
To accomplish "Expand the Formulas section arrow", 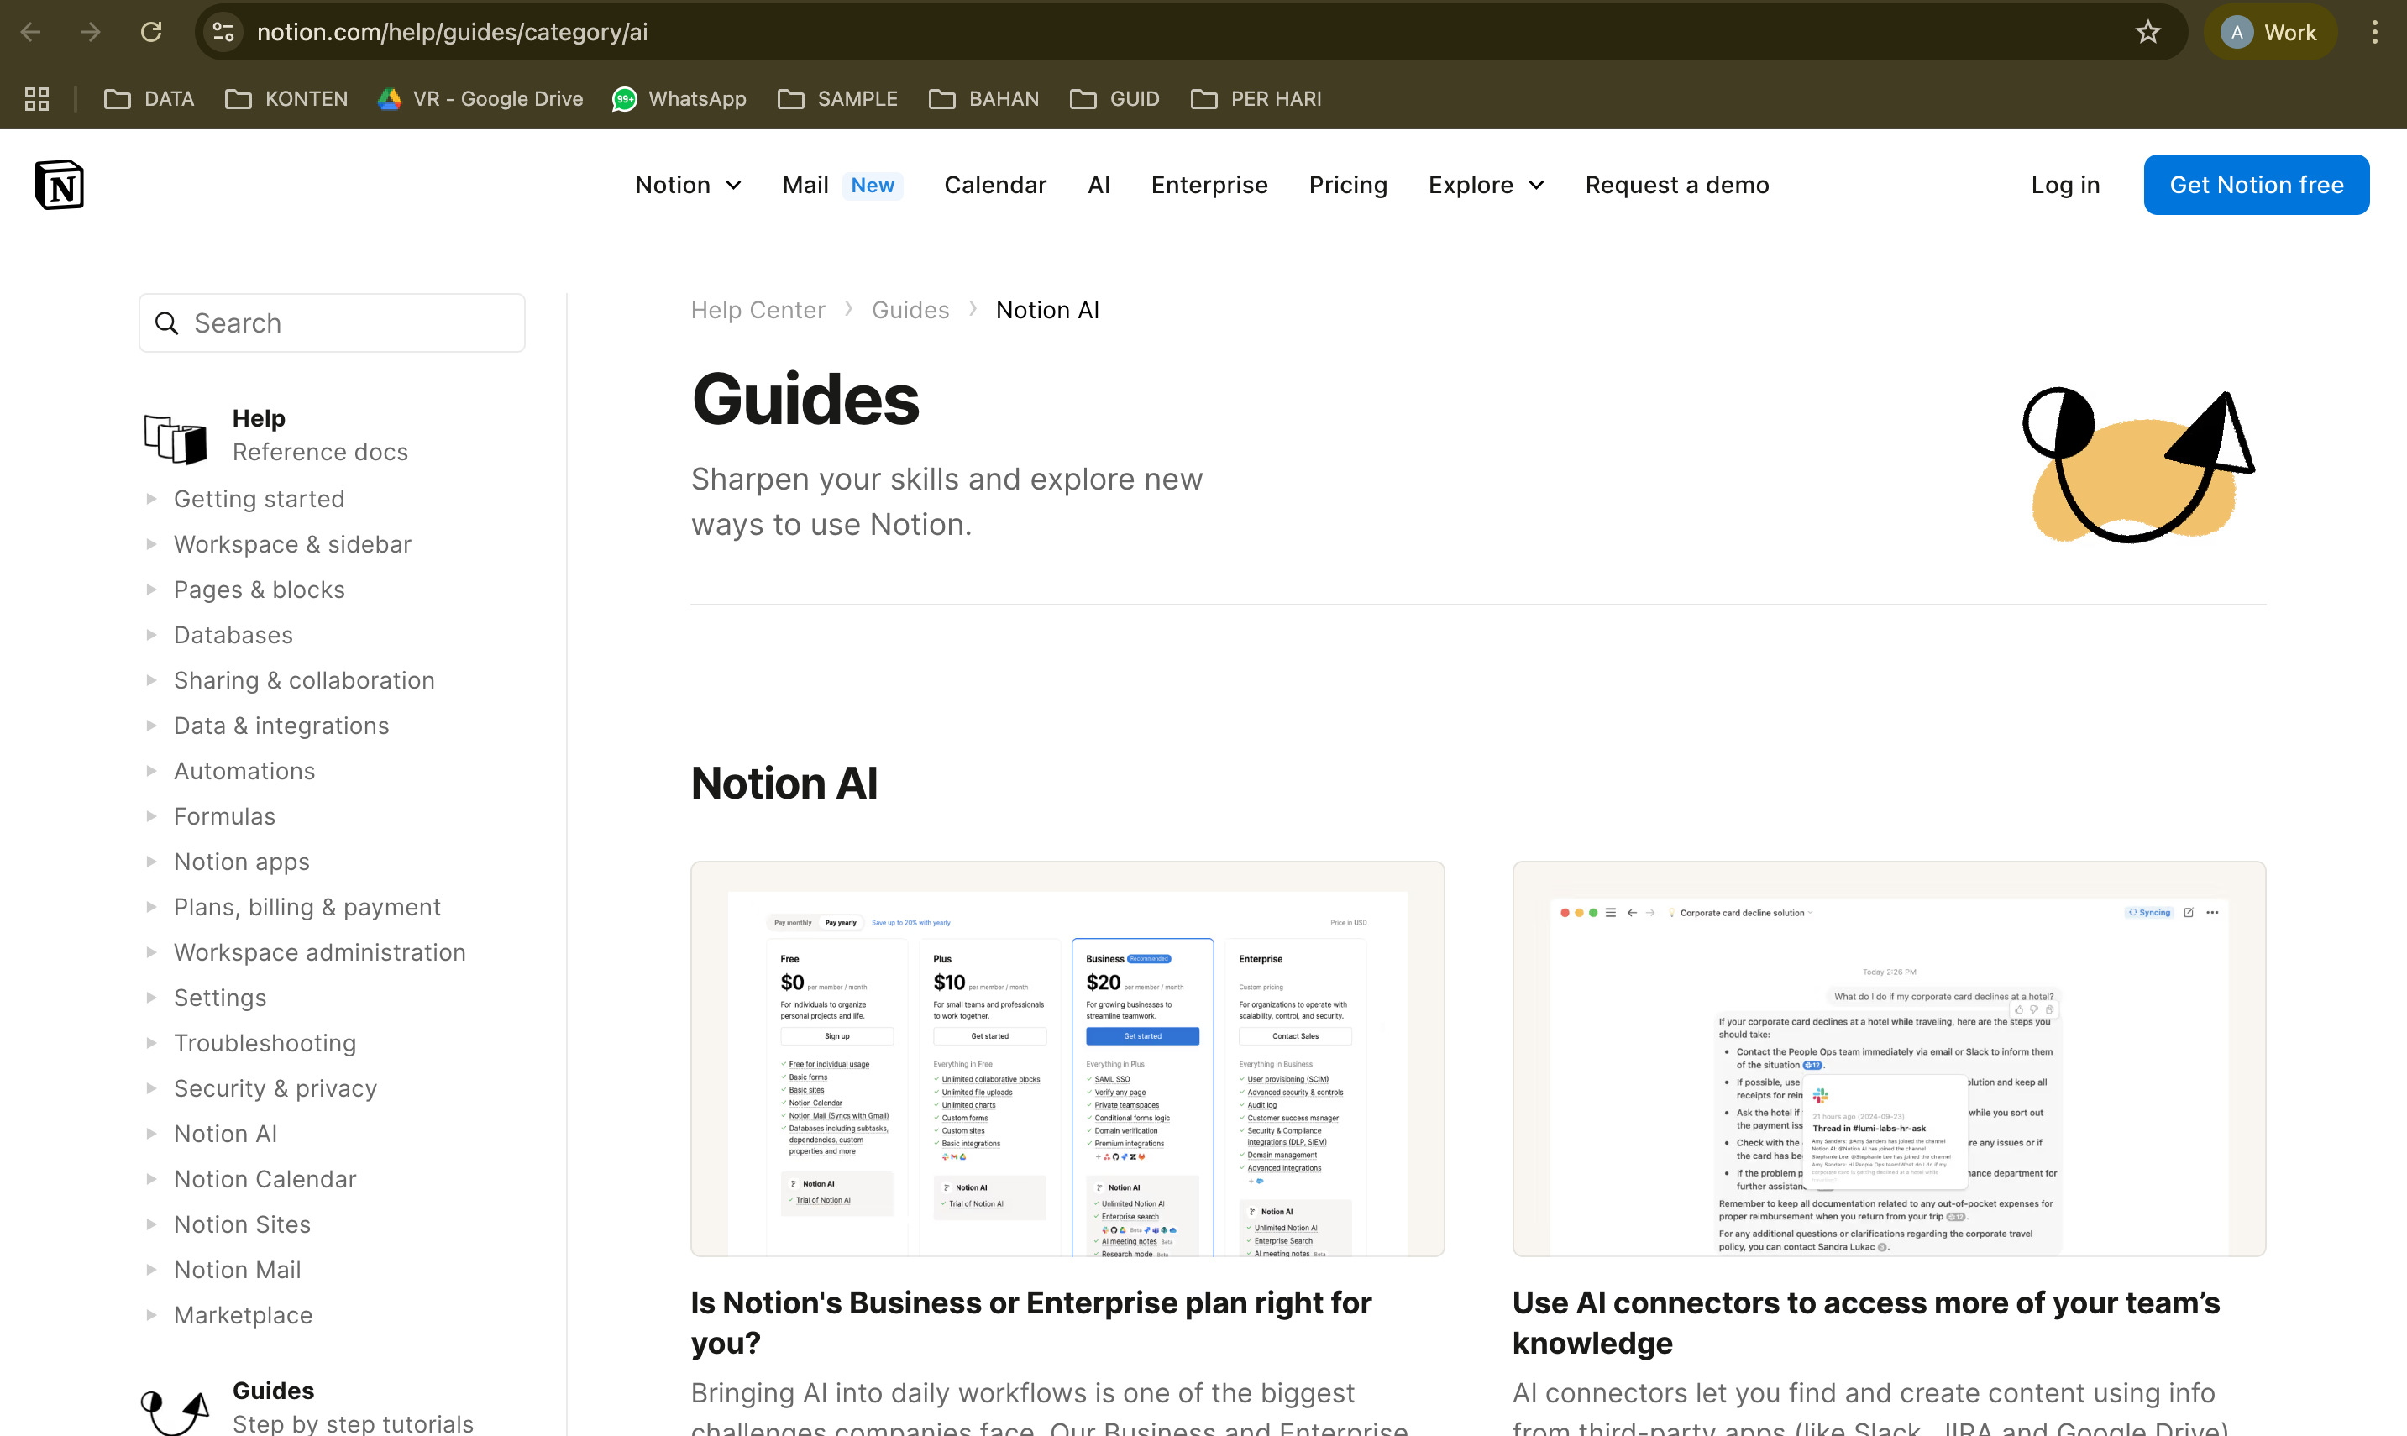I will pyautogui.click(x=151, y=815).
